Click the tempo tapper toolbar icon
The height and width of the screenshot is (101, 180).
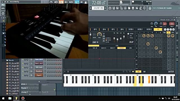click(x=137, y=8)
